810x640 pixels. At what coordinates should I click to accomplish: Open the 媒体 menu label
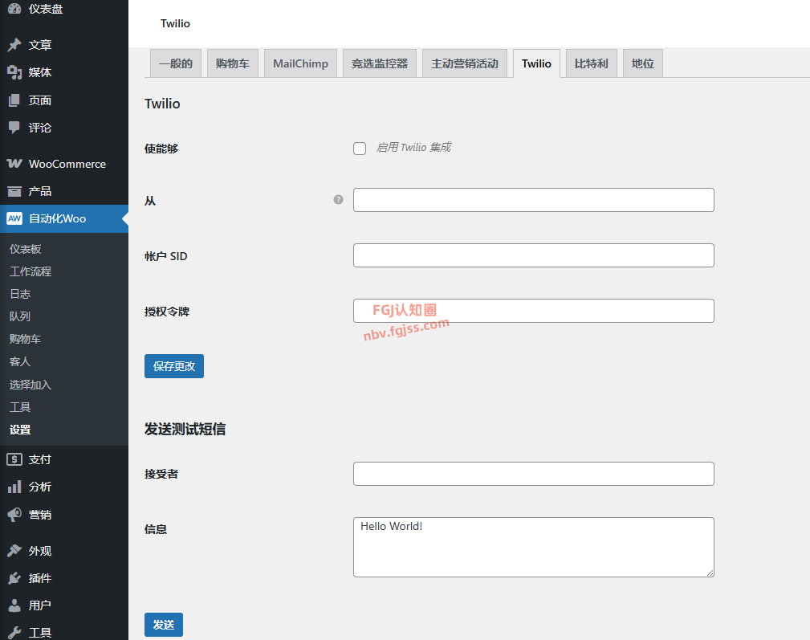pos(40,72)
